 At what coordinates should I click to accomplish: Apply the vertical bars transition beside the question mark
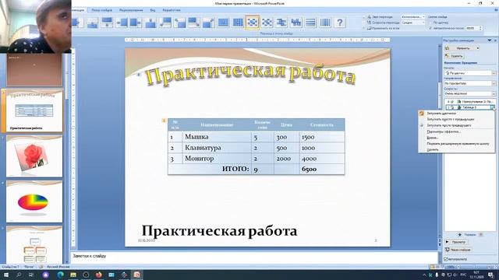pos(325,23)
